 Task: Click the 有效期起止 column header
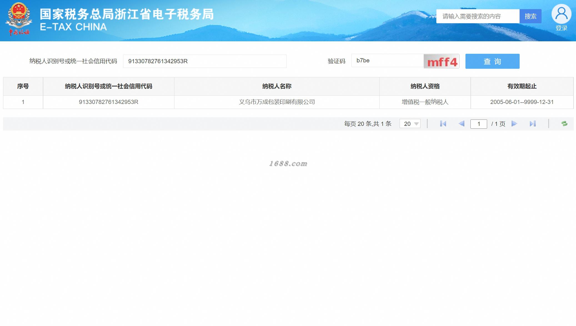pos(522,86)
